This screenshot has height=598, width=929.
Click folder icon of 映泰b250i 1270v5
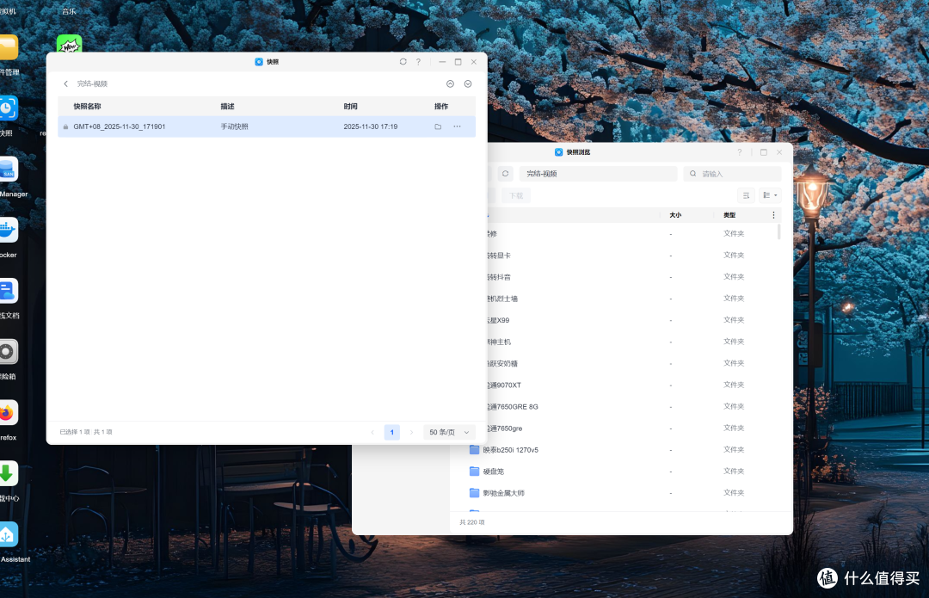(474, 450)
